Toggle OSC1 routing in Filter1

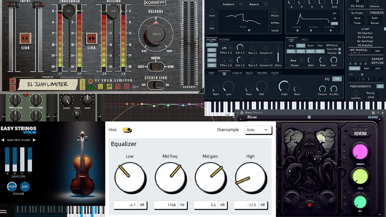(x=212, y=50)
